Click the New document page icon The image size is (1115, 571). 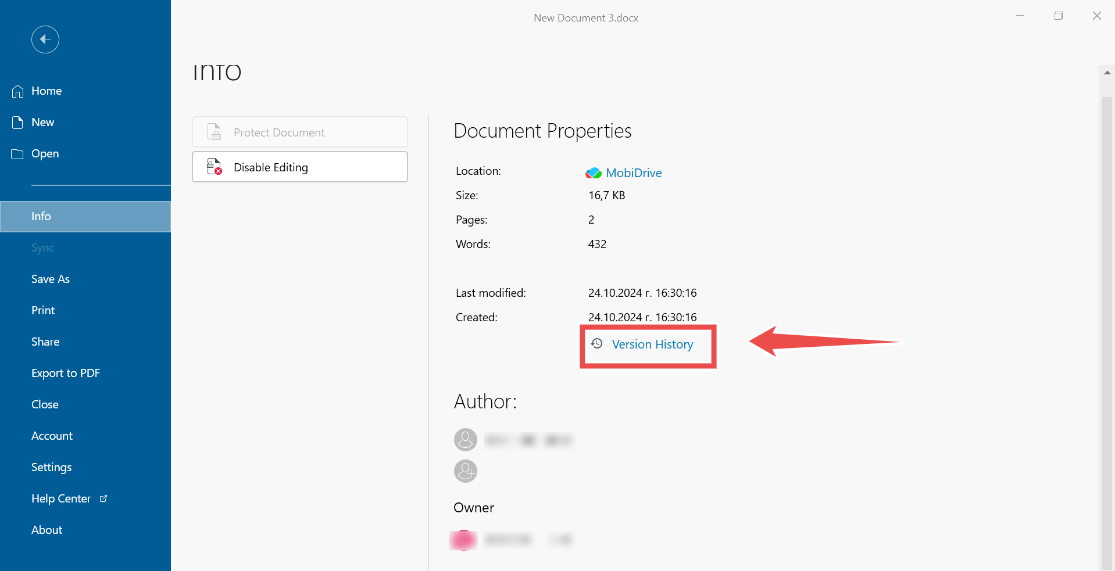(17, 123)
